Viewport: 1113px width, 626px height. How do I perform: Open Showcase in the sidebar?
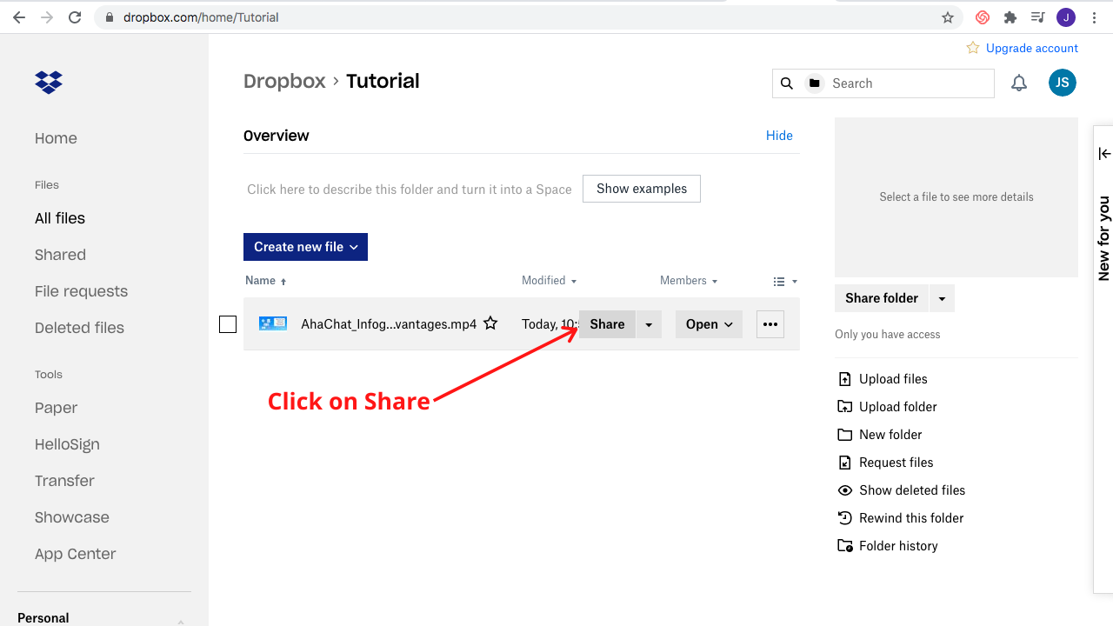pos(72,517)
